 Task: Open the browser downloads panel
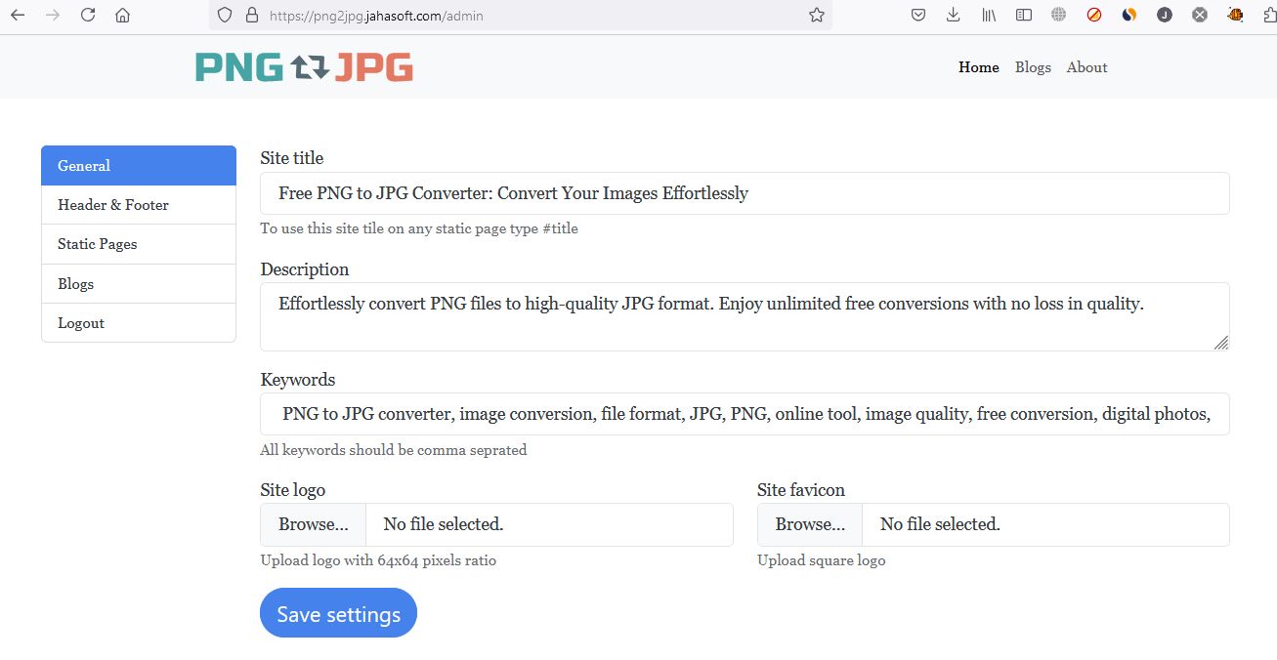(954, 15)
